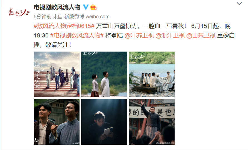Screen dimensions: 248x150
Task: Click the blue V verification badge
Action: (86, 7)
